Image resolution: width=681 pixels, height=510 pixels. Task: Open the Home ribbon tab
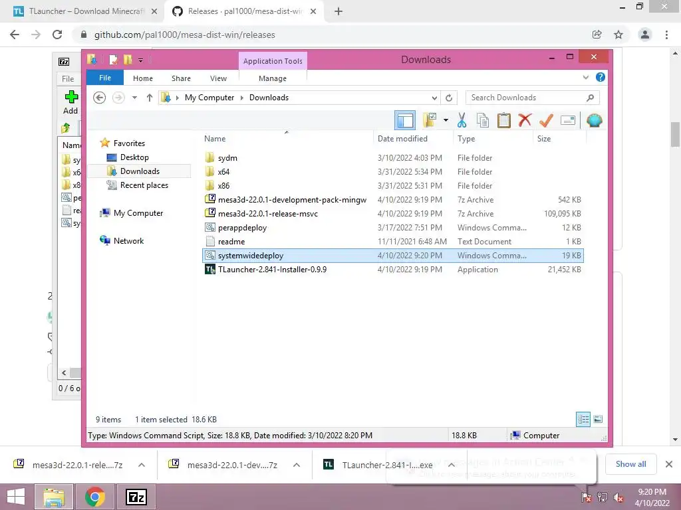[143, 78]
